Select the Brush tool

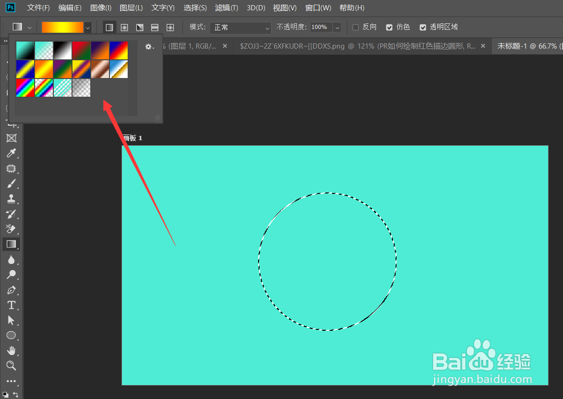[11, 184]
